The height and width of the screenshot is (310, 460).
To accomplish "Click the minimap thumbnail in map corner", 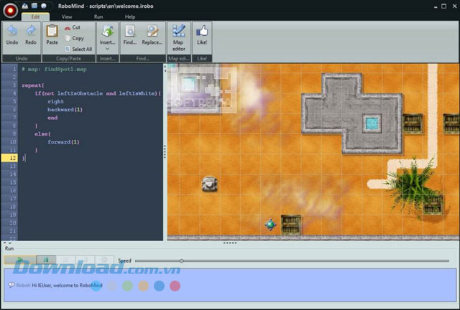I will click(x=202, y=90).
